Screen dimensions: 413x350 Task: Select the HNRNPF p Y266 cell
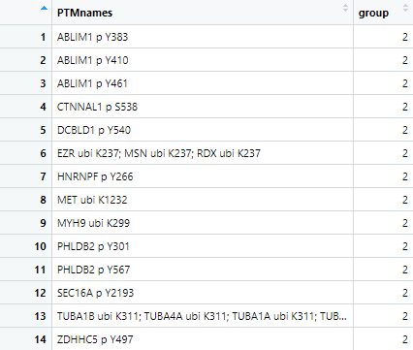(x=203, y=176)
